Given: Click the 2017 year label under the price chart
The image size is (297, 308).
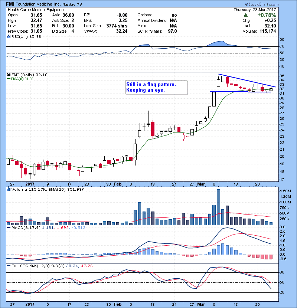Looking at the screenshot, I should (30, 184).
